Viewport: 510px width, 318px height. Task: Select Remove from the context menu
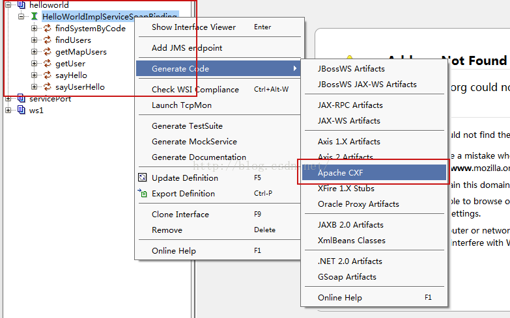[x=218, y=230]
